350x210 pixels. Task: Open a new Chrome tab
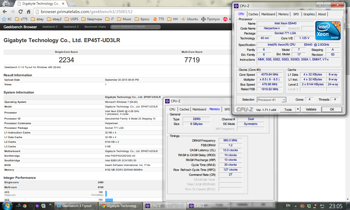tap(72, 4)
